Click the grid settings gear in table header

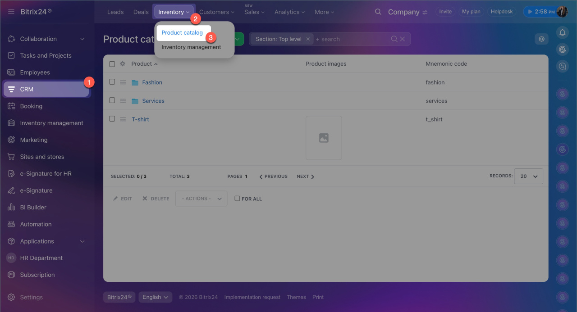(x=123, y=64)
